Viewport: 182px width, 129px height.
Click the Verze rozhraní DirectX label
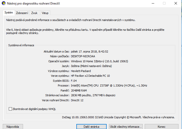(x=56, y=100)
